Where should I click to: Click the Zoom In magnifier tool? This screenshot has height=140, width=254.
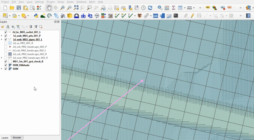[62, 7]
